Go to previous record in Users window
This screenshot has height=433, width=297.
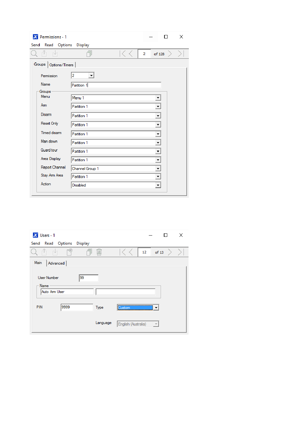131,252
